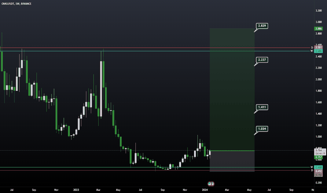Image resolution: width=327 pixels, height=193 pixels.
Task: Click the 0.412 daily level tag
Action: coord(319,171)
